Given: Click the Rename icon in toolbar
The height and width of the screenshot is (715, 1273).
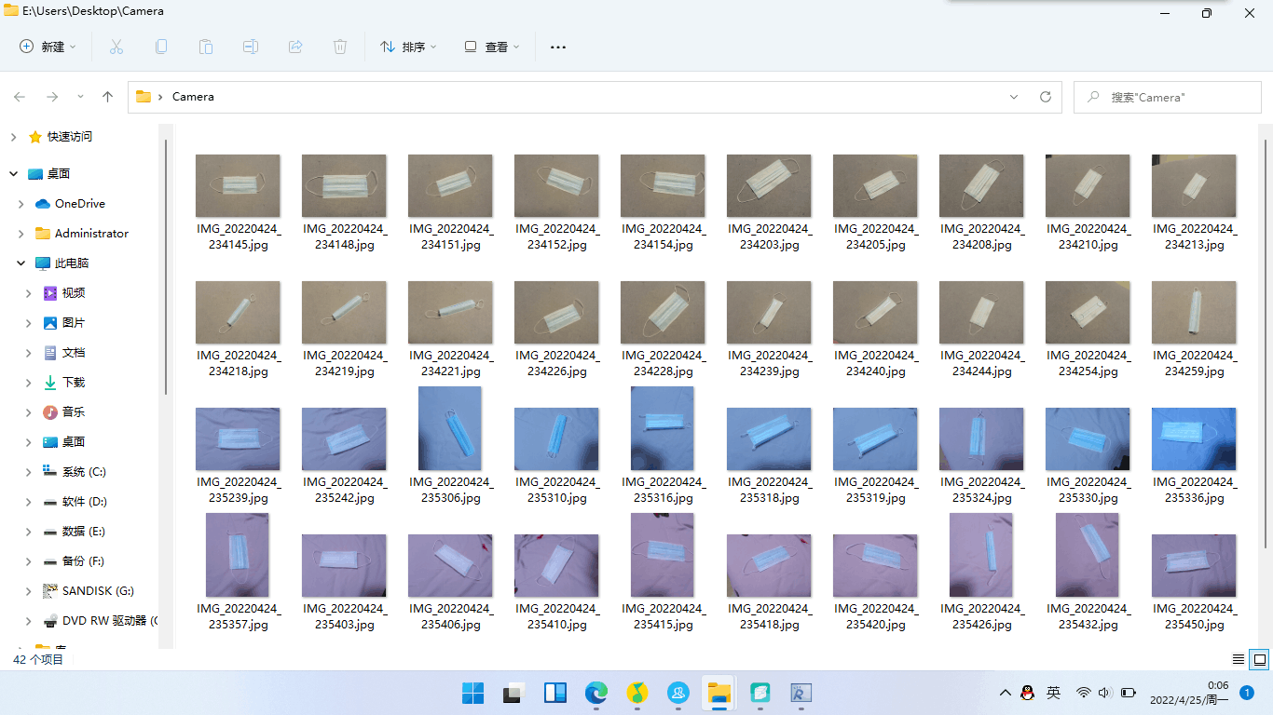Looking at the screenshot, I should [251, 47].
